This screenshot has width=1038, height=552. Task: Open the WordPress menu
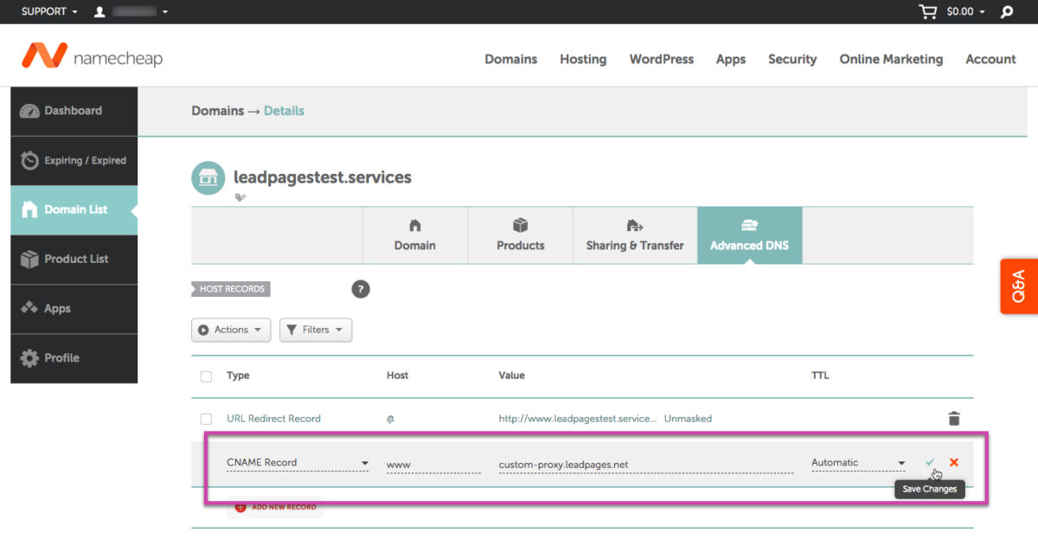point(662,59)
